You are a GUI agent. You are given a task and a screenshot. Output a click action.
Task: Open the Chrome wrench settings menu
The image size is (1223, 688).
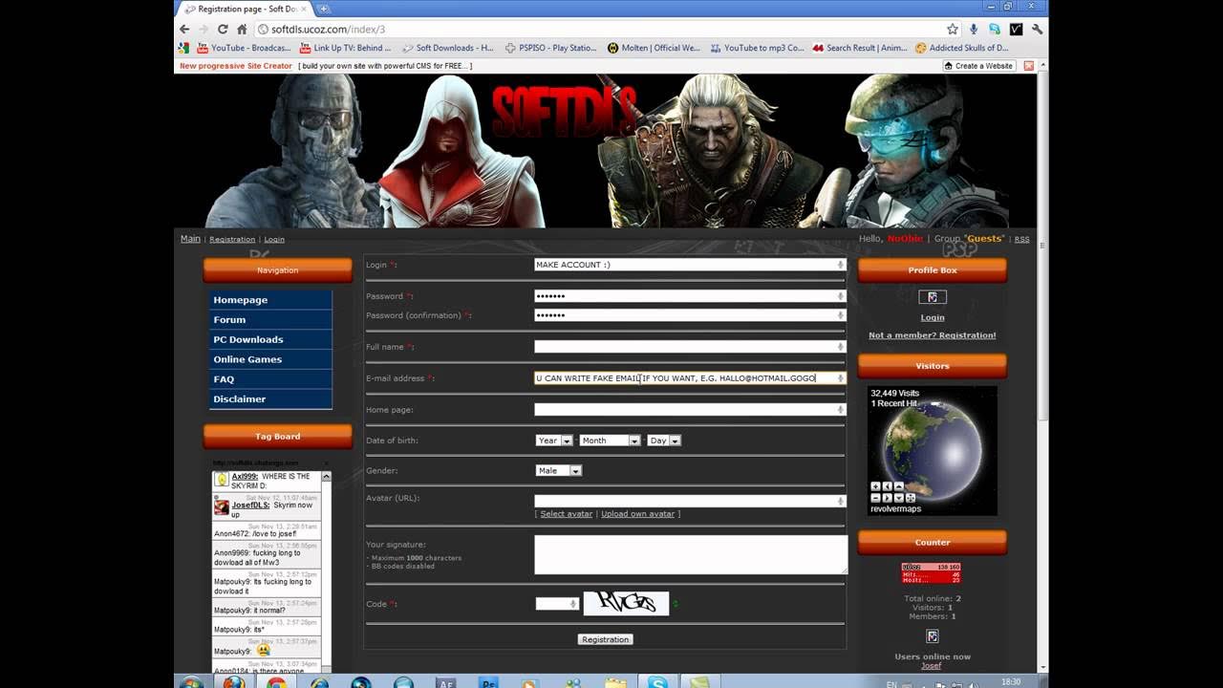[1037, 29]
